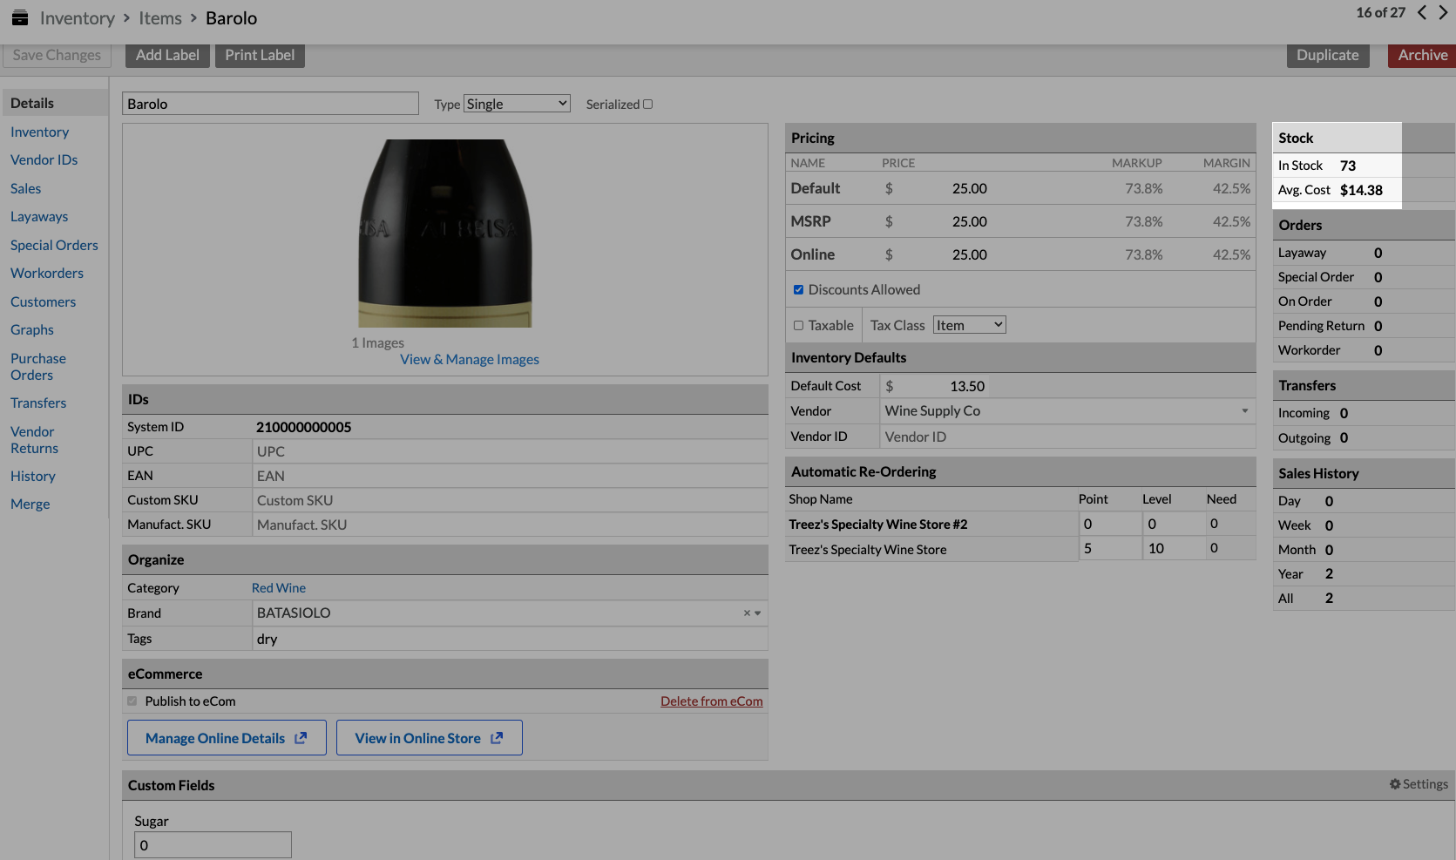Click Avg. Cost value $14.38

coord(1361,190)
